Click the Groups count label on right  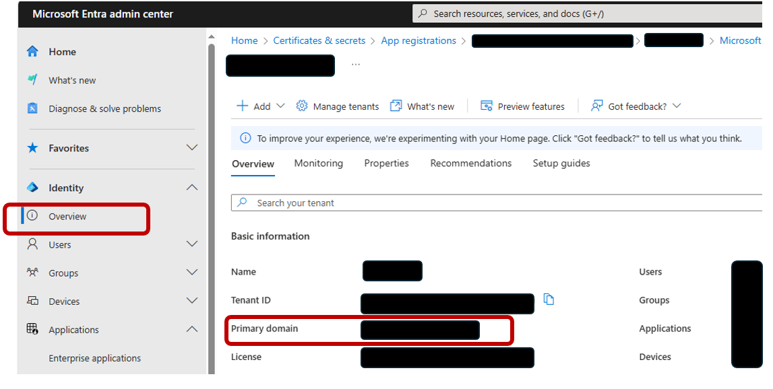click(x=654, y=300)
